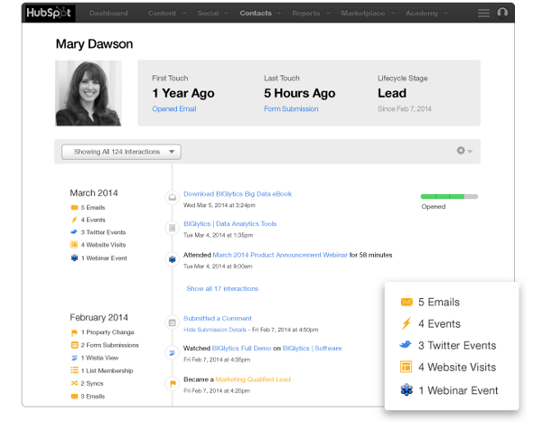
Task: Expand the Content menu arrow
Action: [x=184, y=14]
